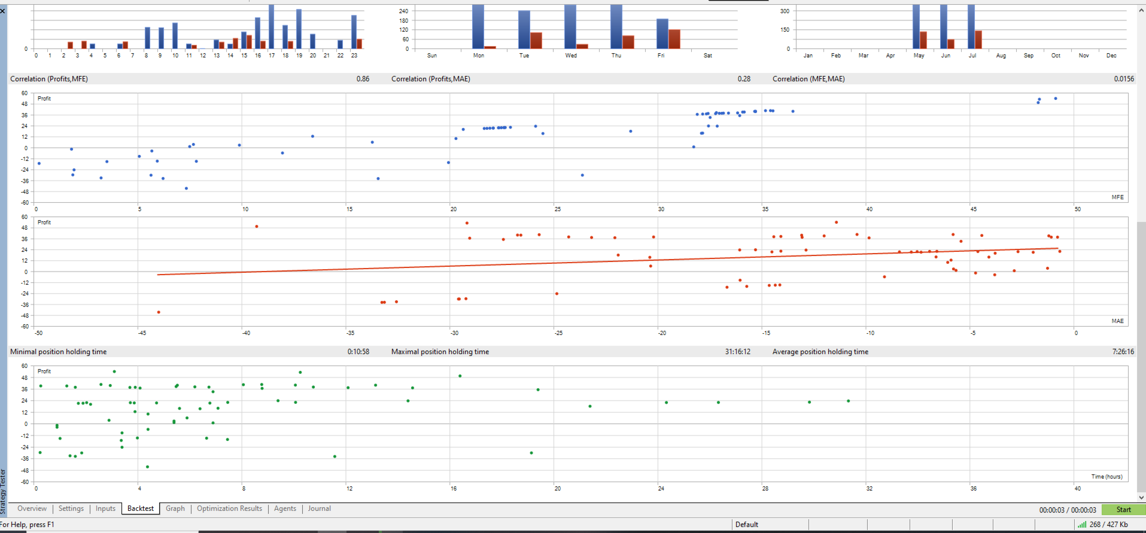
Task: Click the 'Dec' label on the monthly chart
Action: tap(1111, 56)
